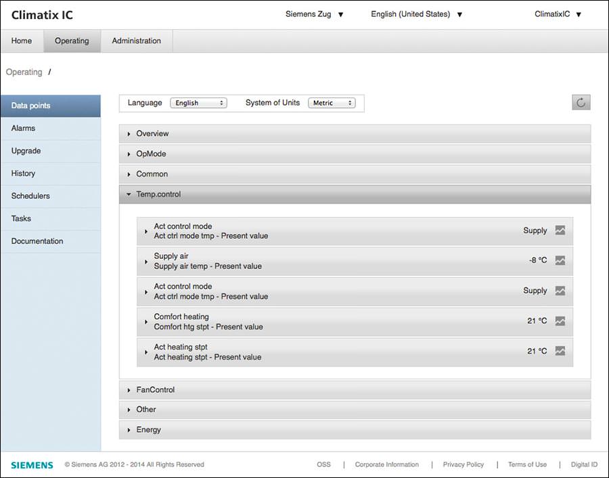The width and height of the screenshot is (609, 478).
Task: Expand the FanControl section
Action: 355,389
